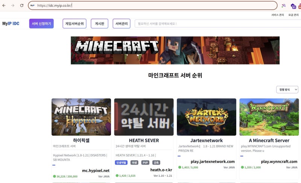
Task: Click the 건축 tag
Action: pyautogui.click(x=156, y=162)
